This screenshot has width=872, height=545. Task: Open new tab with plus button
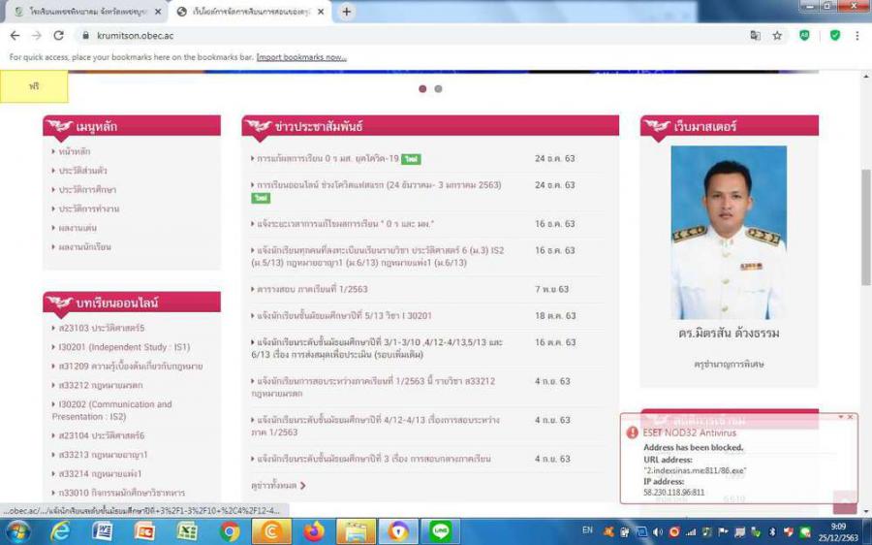[346, 12]
